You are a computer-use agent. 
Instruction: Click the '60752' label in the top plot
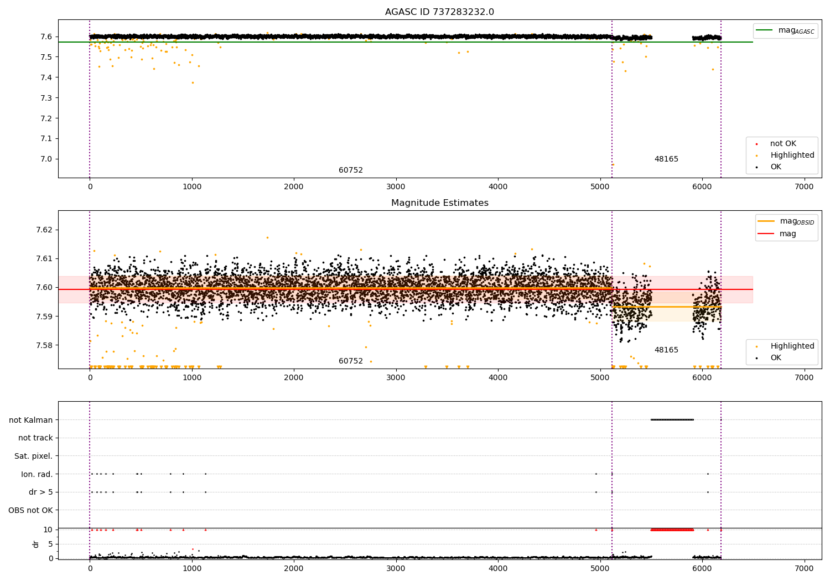(x=351, y=170)
